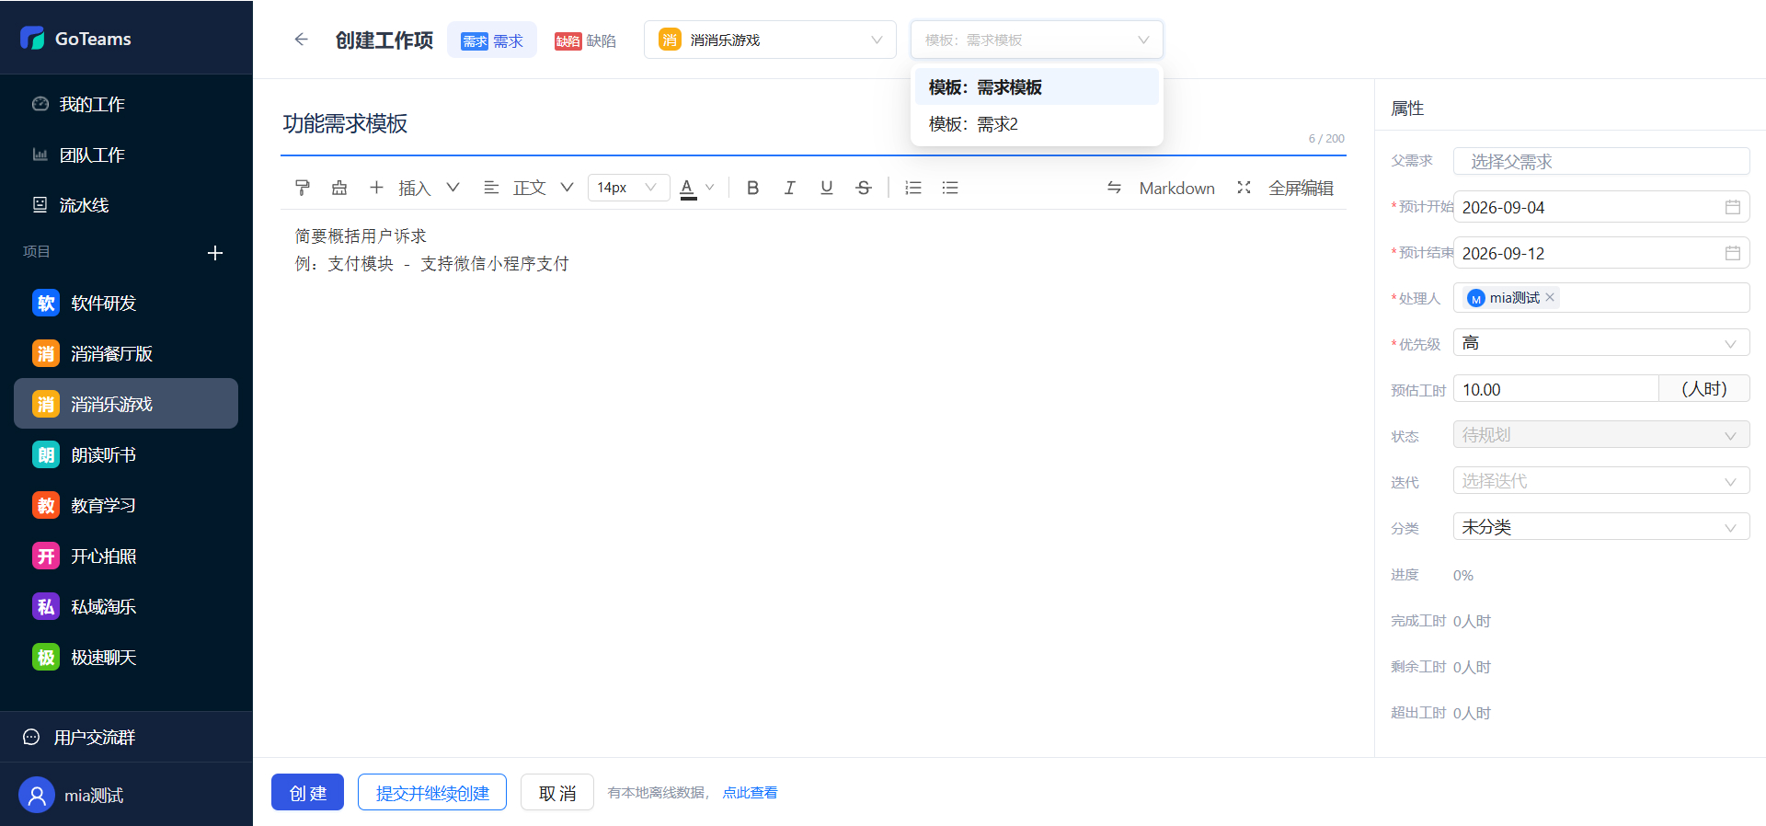Open the font color picker
This screenshot has width=1766, height=826.
[x=696, y=188]
